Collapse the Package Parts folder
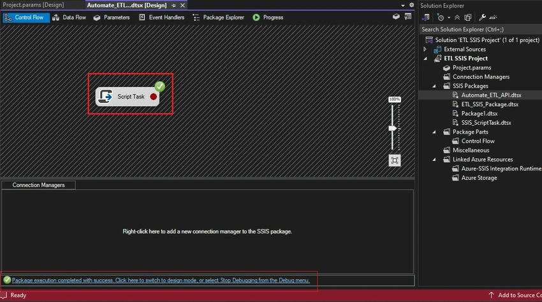The width and height of the screenshot is (542, 302). (x=434, y=132)
